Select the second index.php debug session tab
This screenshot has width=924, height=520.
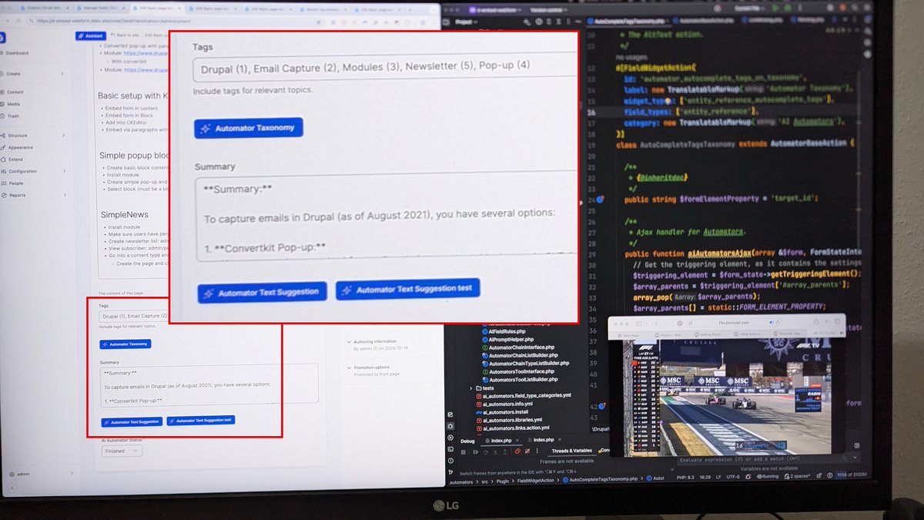[542, 440]
